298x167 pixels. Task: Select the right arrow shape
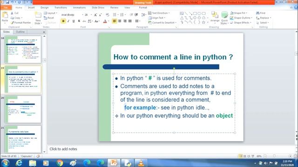(x=195, y=18)
